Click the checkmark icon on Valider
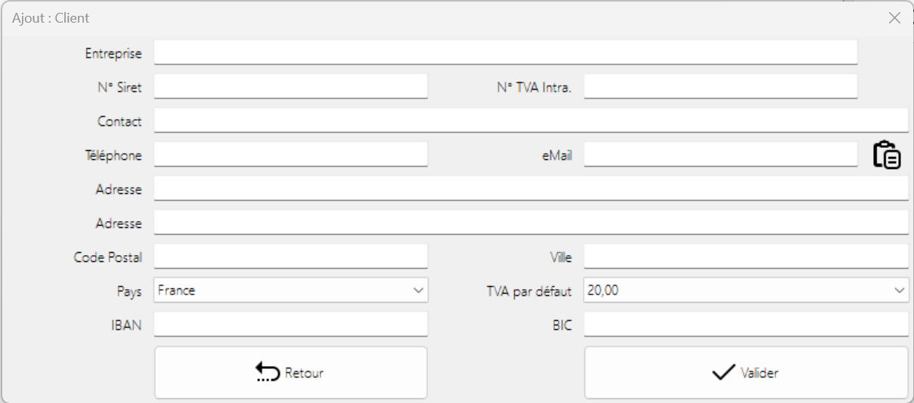 723,372
